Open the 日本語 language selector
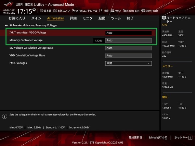Viewport: 195px width, 146px height. click(x=45, y=11)
